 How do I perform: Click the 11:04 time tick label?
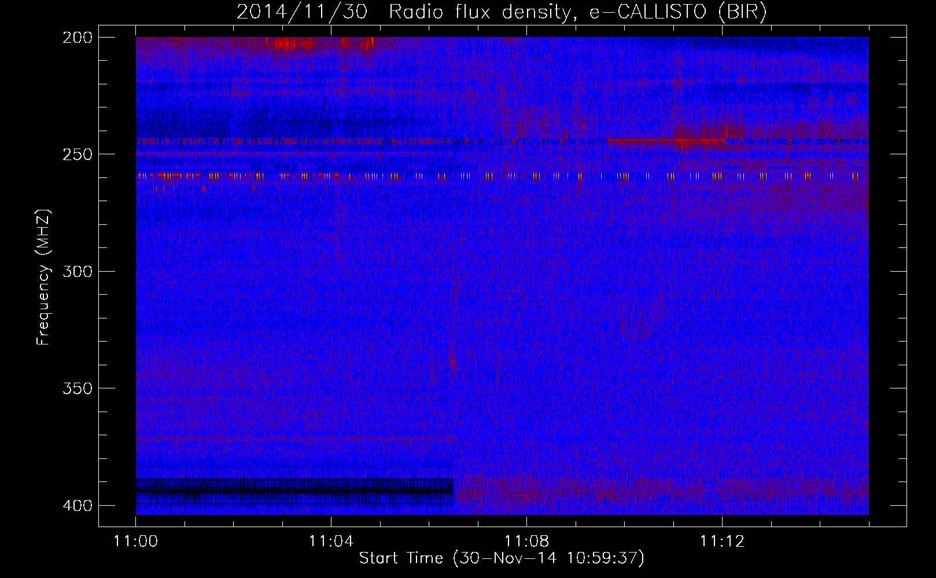(331, 542)
